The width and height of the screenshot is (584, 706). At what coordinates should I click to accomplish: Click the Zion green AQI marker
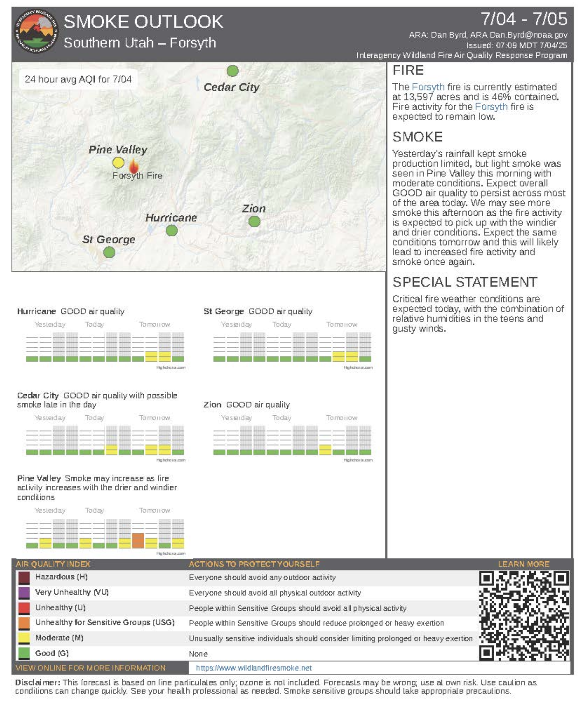[x=254, y=221]
